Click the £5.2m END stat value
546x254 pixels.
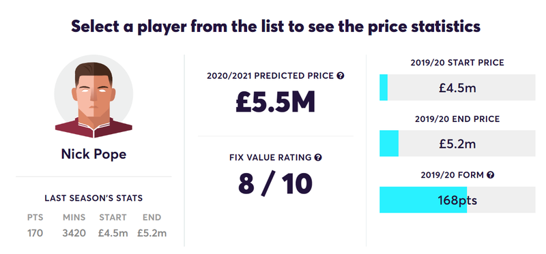[x=152, y=233]
